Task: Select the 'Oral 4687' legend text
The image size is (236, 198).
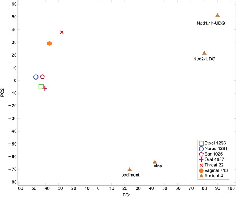Action: click(x=214, y=159)
